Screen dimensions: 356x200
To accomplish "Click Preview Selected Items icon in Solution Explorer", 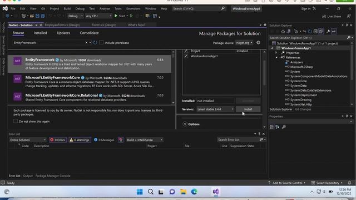I will click(334, 32).
